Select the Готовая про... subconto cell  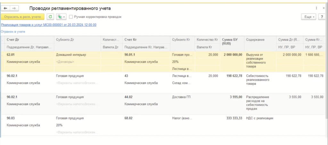pos(183,55)
